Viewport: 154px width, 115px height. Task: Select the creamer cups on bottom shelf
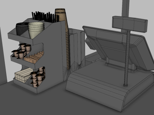[x=38, y=77]
